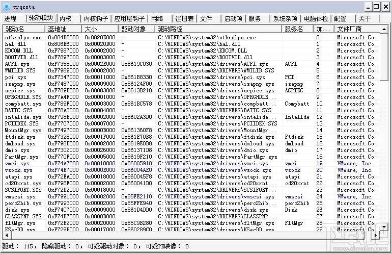
Task: Select the compbatt.sys driver row
Action: [x=191, y=104]
